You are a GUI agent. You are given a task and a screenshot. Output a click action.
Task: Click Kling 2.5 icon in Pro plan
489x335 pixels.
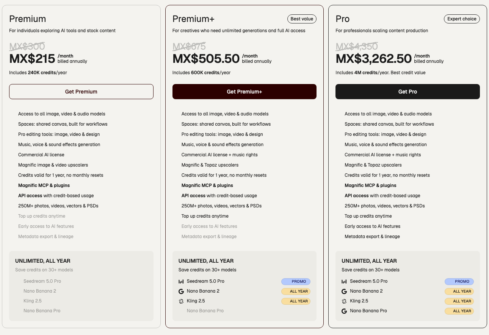pyautogui.click(x=344, y=301)
